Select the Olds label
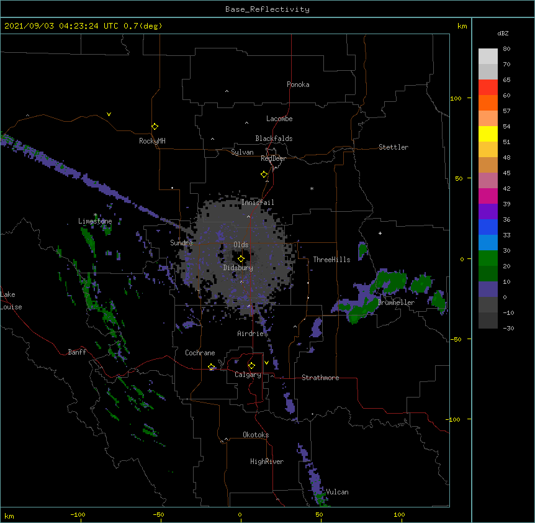 [241, 245]
